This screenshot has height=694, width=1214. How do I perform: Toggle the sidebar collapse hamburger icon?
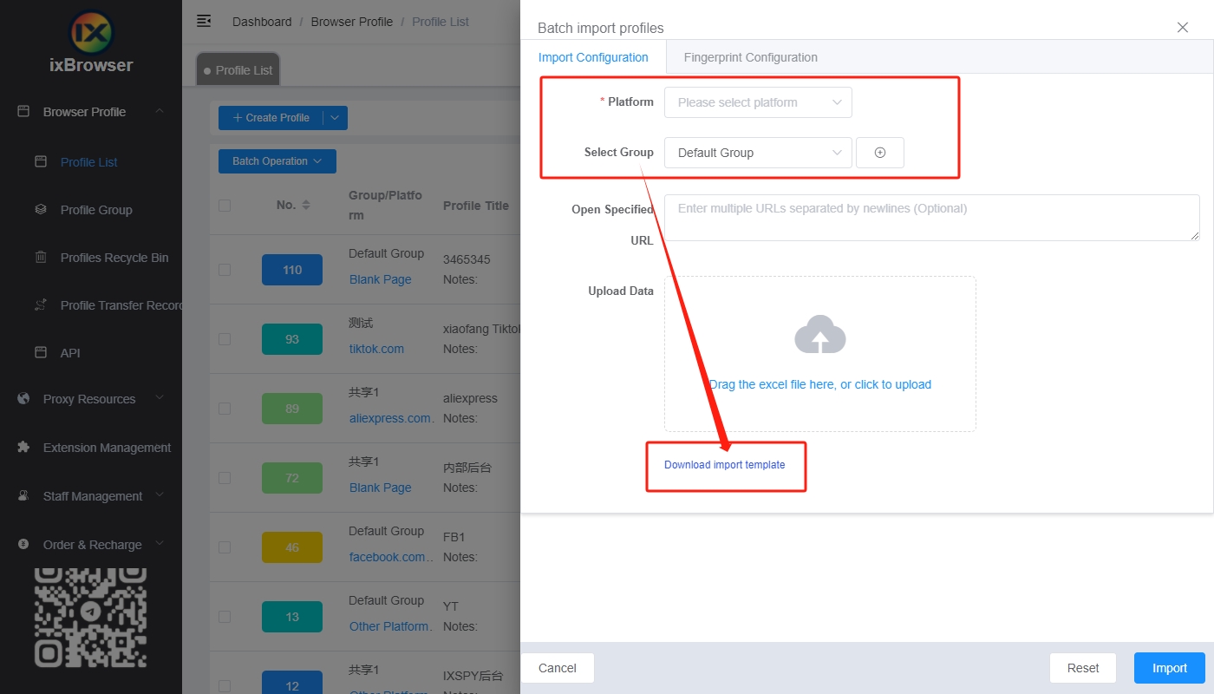(204, 21)
